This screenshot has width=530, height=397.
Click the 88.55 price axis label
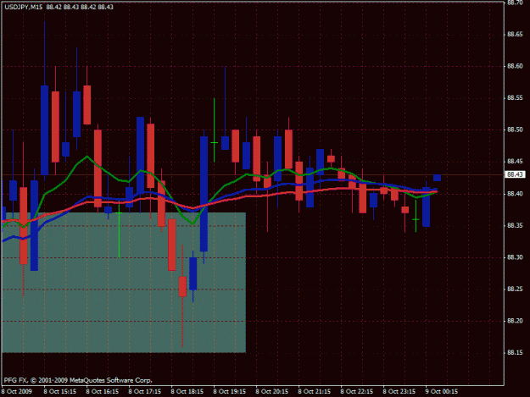(x=515, y=98)
